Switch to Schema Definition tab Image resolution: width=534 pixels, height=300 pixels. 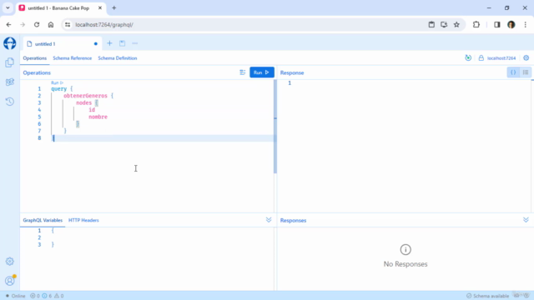click(x=118, y=58)
